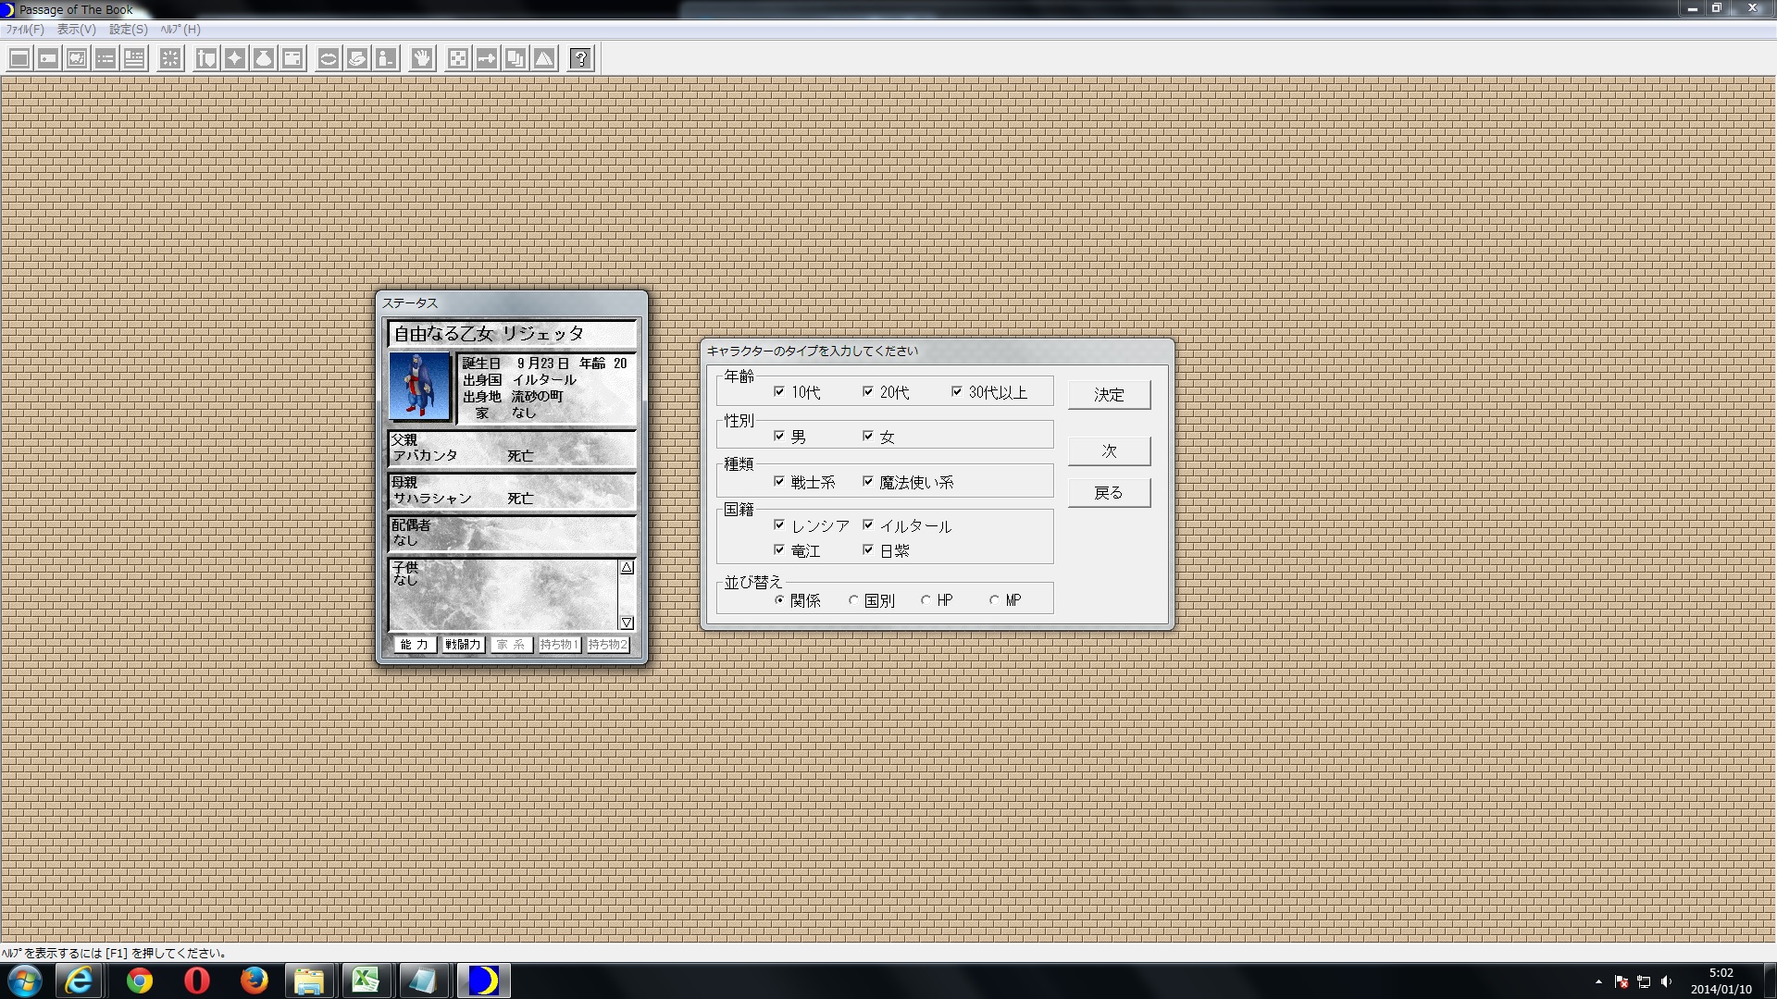Image resolution: width=1777 pixels, height=999 pixels.
Task: Click the lips (talk) toolbar icon
Action: [328, 59]
